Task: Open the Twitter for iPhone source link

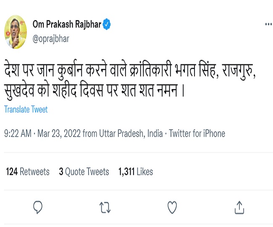Action: coord(197,134)
